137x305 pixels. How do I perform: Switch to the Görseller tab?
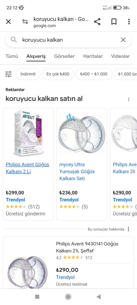point(64,56)
